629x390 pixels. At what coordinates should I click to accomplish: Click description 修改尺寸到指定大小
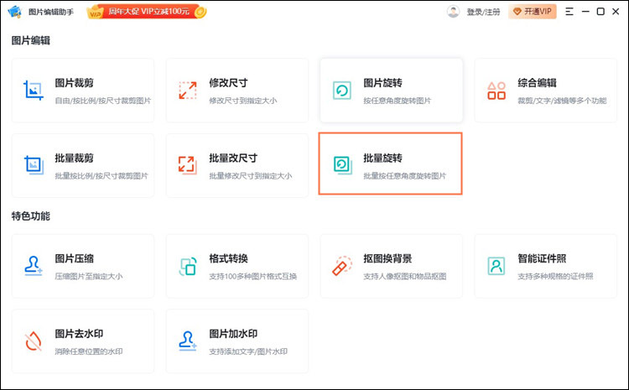coord(242,101)
